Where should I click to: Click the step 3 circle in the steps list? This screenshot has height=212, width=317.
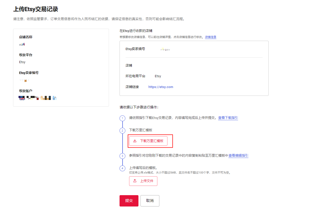(x=122, y=156)
